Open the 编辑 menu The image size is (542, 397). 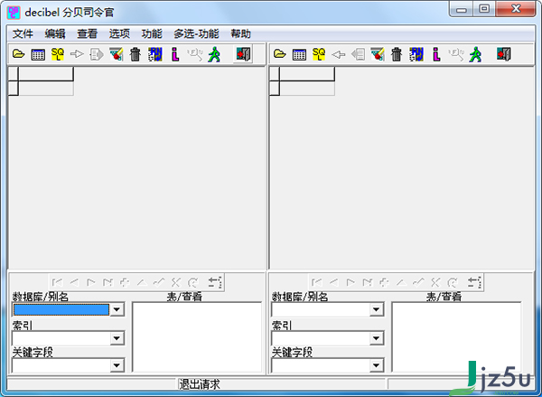(55, 33)
